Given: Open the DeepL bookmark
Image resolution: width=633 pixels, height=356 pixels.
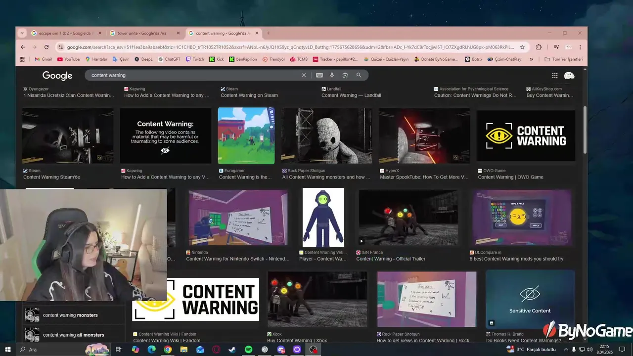Looking at the screenshot, I should 143,59.
